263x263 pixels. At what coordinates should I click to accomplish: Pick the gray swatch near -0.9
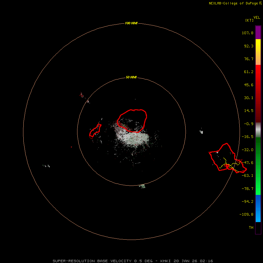pyautogui.click(x=258, y=130)
